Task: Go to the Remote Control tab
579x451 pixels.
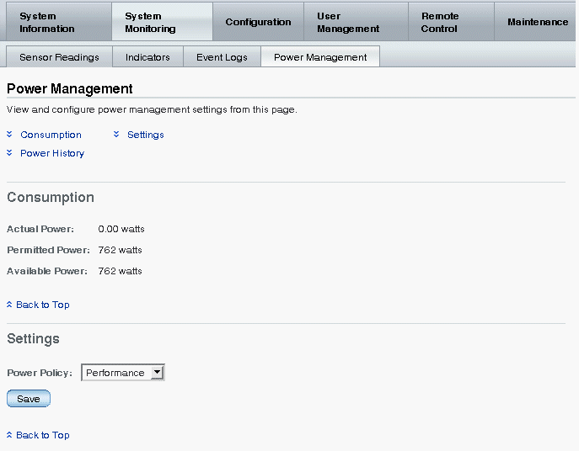Action: coord(451,22)
